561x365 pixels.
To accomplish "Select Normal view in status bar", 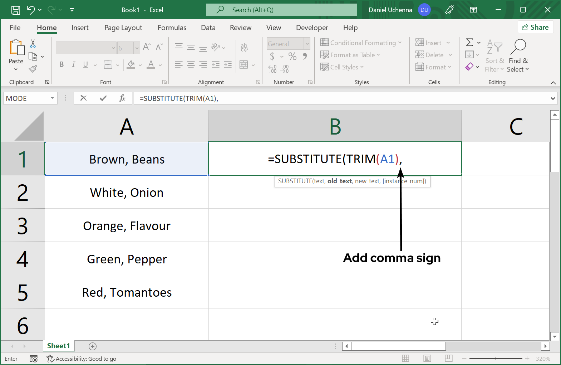I will pos(405,359).
